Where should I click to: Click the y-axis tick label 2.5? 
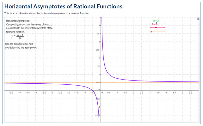pyautogui.click(x=98, y=50)
